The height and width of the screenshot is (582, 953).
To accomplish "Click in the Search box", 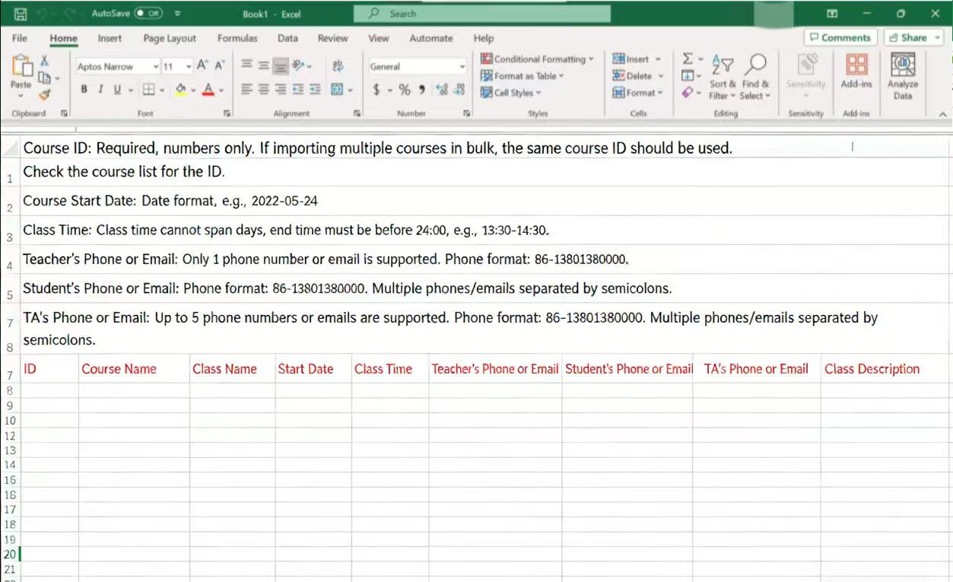I will 487,14.
